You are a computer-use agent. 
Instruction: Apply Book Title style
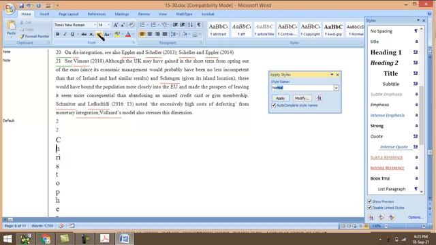click(394, 178)
